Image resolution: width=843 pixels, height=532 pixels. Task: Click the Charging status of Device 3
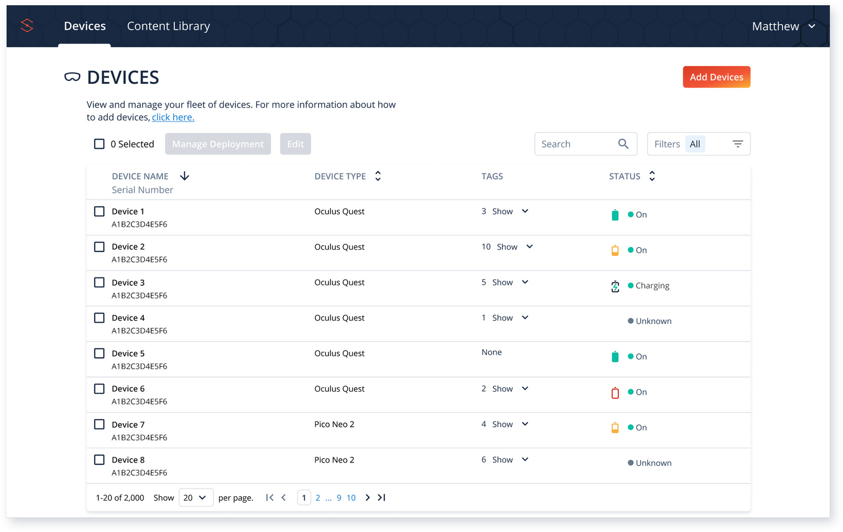pos(649,286)
